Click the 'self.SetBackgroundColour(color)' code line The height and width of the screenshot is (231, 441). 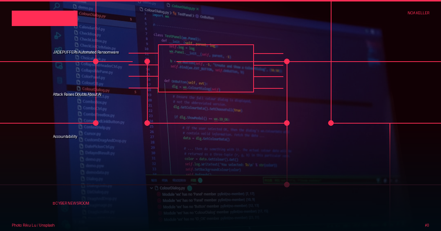[x=213, y=169]
